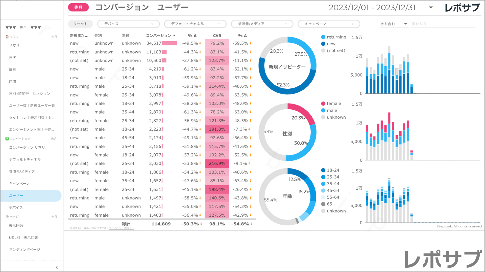Click the page icon beside ページ section
The height and width of the screenshot is (272, 485).
(x=7, y=217)
